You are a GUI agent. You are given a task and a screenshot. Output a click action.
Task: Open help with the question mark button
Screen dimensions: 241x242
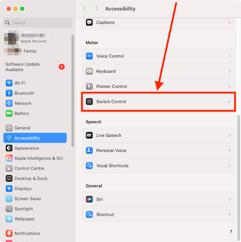[x=230, y=232]
